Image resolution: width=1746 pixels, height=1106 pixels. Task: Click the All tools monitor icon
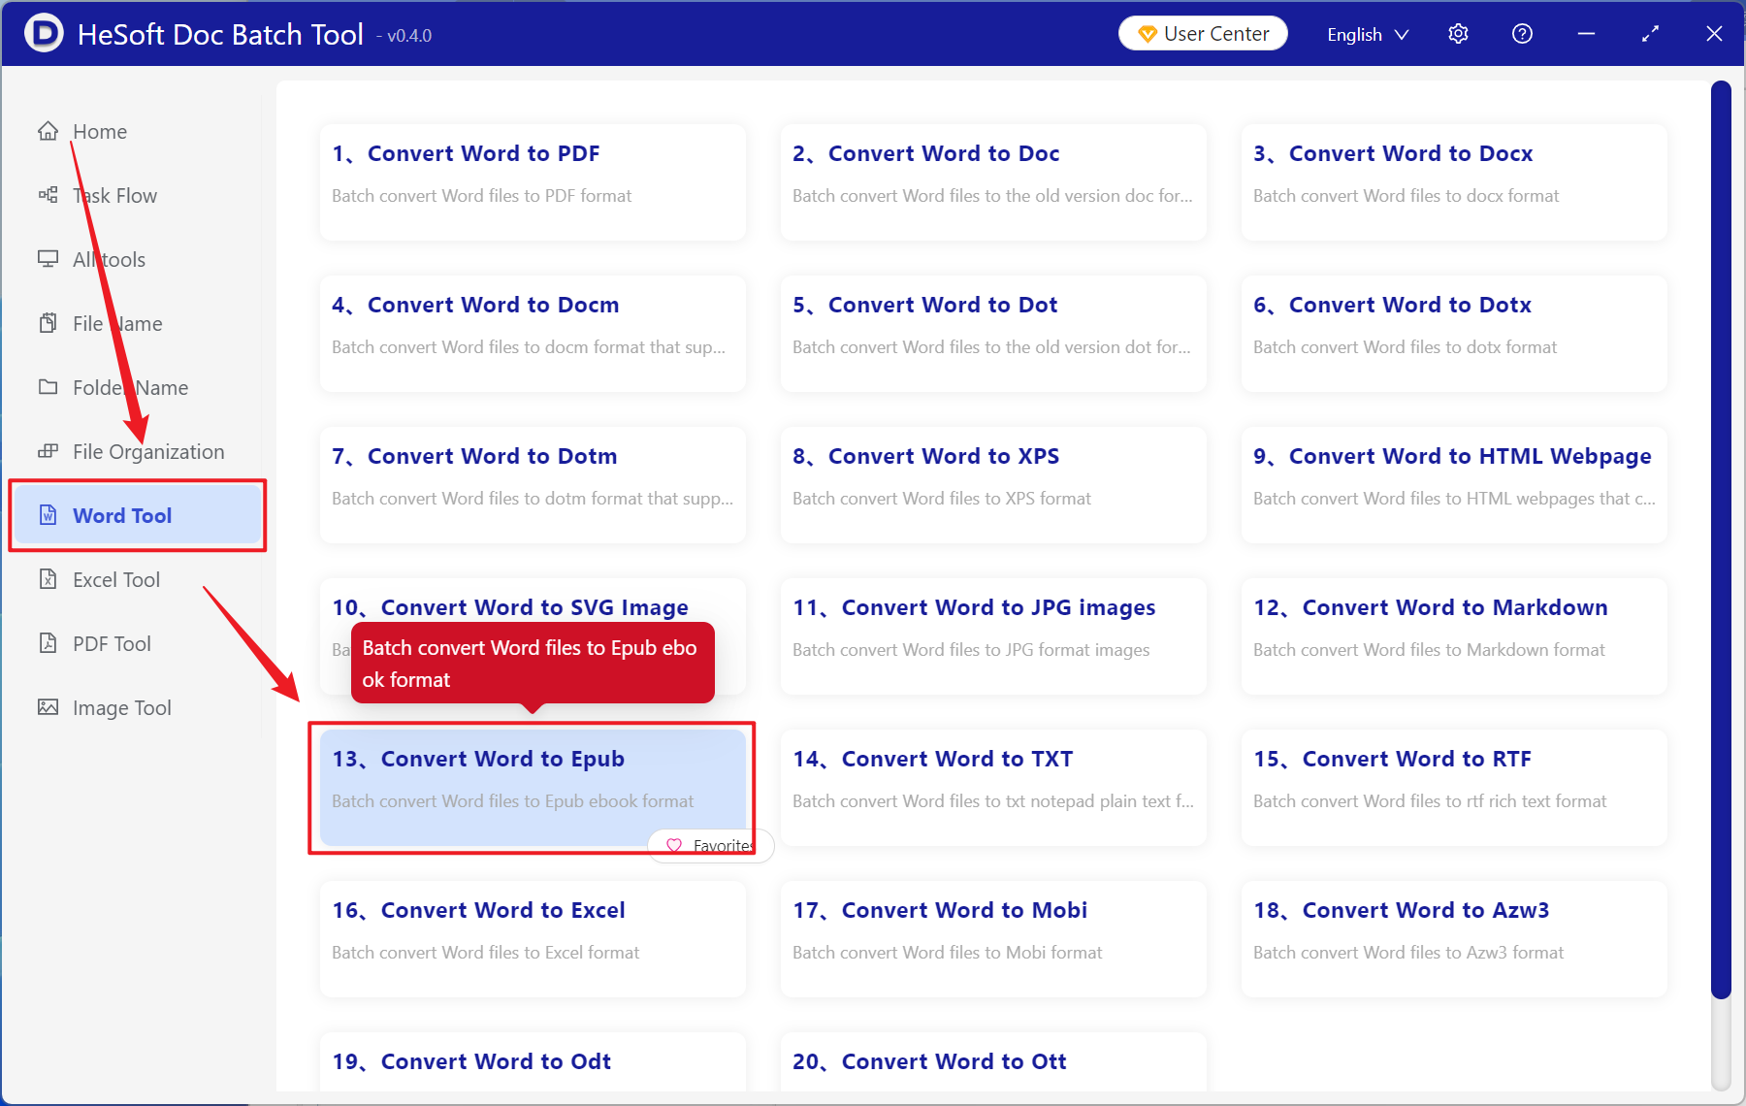[48, 259]
